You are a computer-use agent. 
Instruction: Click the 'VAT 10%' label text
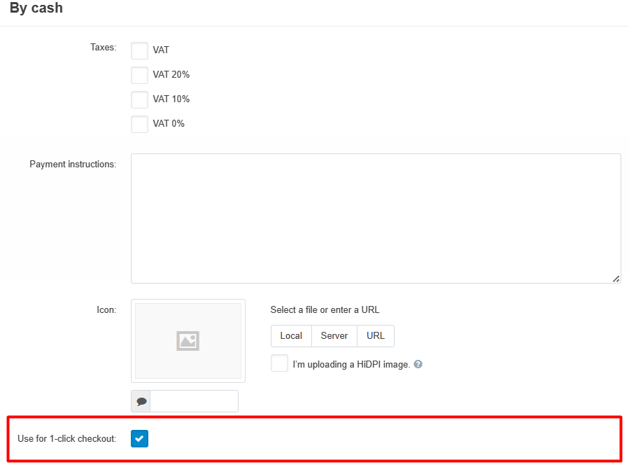171,99
